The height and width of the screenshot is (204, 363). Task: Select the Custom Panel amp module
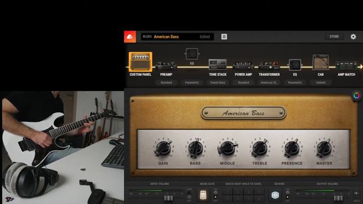coord(141,62)
